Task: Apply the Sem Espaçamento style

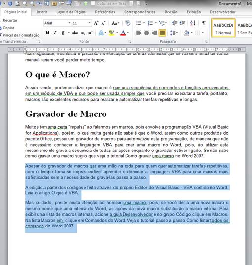Action: click(x=244, y=28)
